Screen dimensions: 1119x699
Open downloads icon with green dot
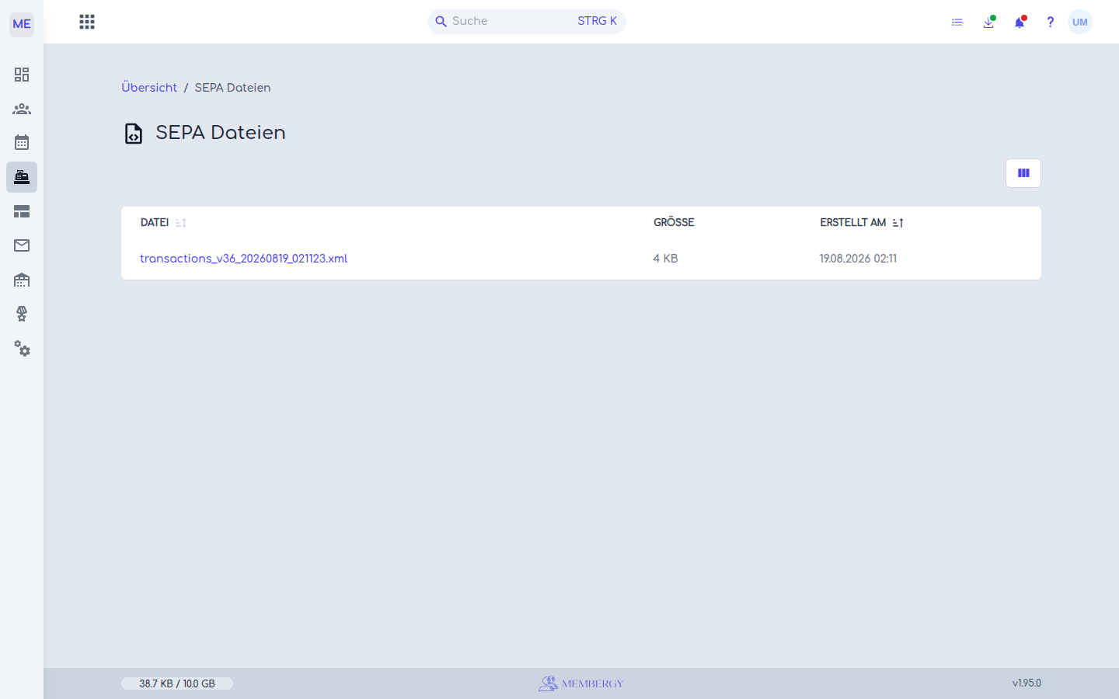click(x=988, y=23)
